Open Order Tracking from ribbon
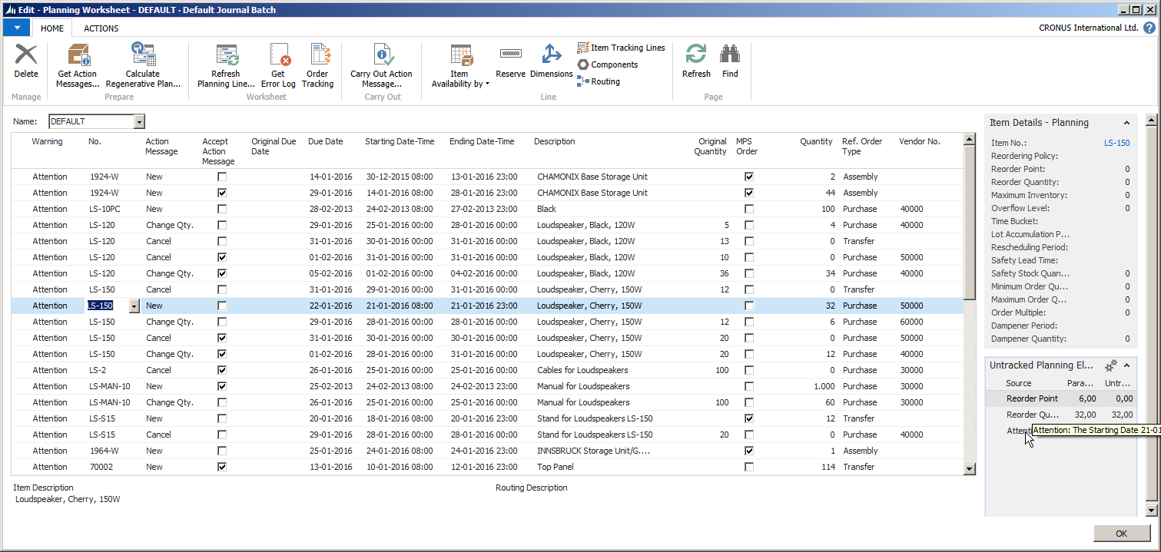The height and width of the screenshot is (552, 1161). point(318,55)
